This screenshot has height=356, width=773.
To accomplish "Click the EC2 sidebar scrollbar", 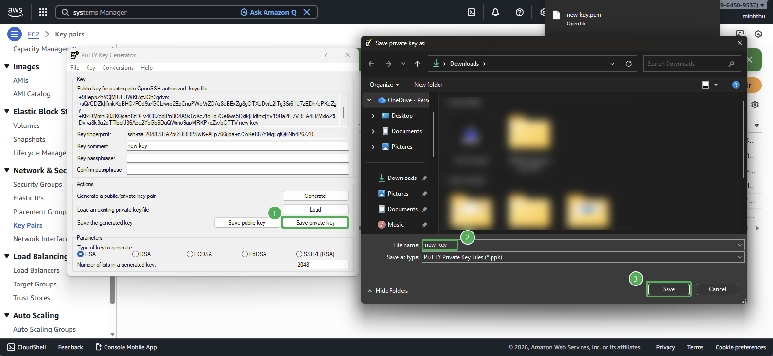I will [113, 291].
